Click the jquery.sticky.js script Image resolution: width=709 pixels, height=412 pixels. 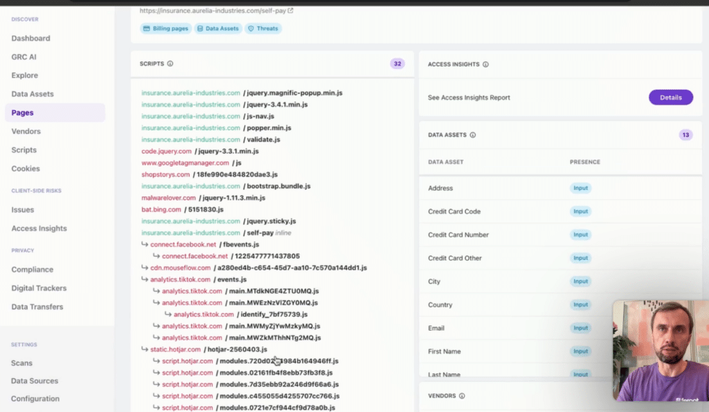coord(218,221)
